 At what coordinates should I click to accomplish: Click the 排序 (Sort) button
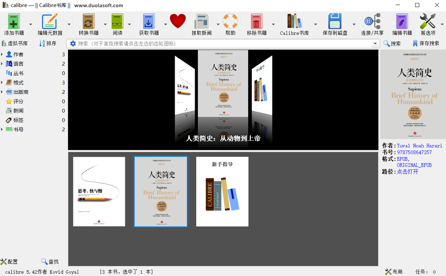click(x=48, y=44)
